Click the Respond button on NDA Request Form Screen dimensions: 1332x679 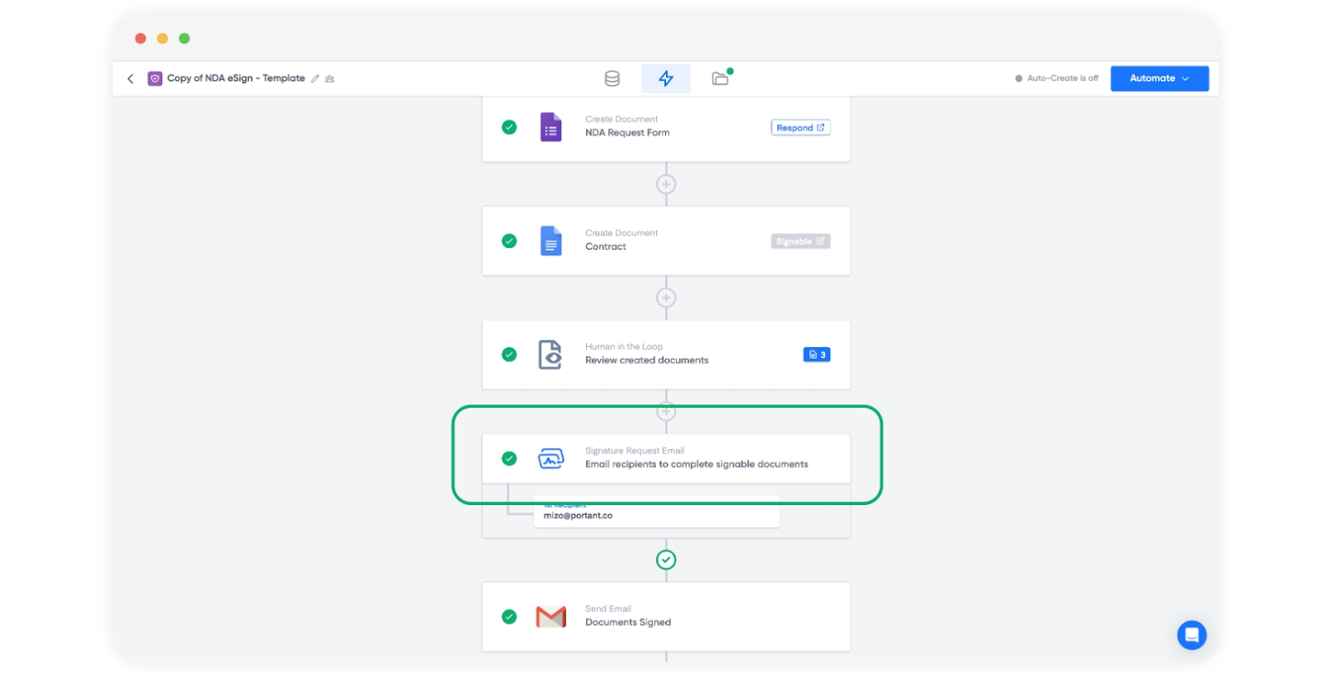pyautogui.click(x=800, y=127)
